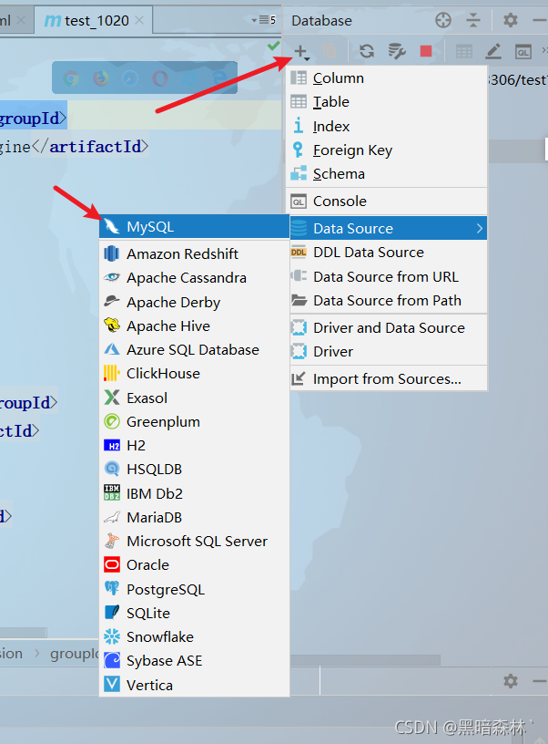Click the New (plus) database toolbar button
The image size is (548, 744).
(301, 51)
